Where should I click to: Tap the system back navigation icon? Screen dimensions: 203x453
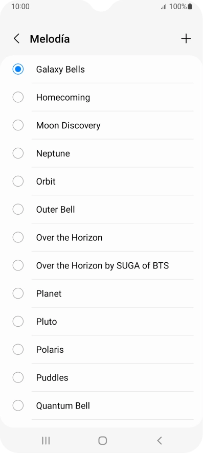[159, 441]
